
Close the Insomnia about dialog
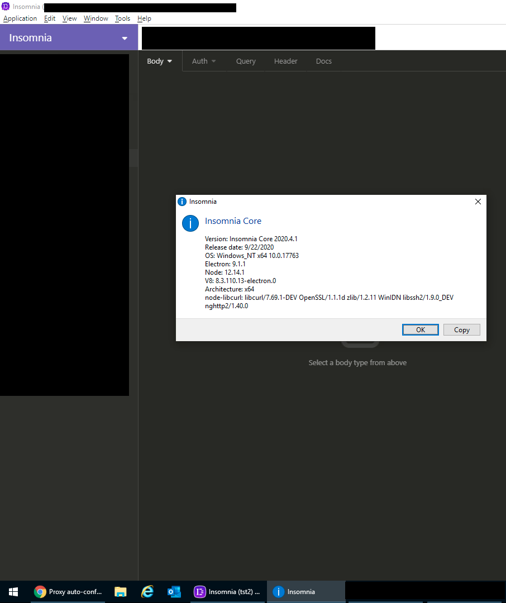point(478,202)
